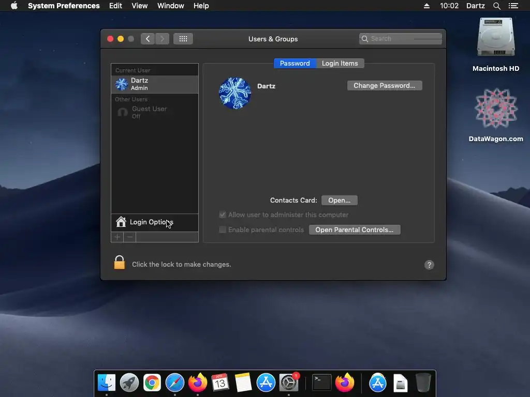Viewport: 530px width, 397px height.
Task: Open Firefox icon next to Terminal in the Dock
Action: click(x=344, y=383)
